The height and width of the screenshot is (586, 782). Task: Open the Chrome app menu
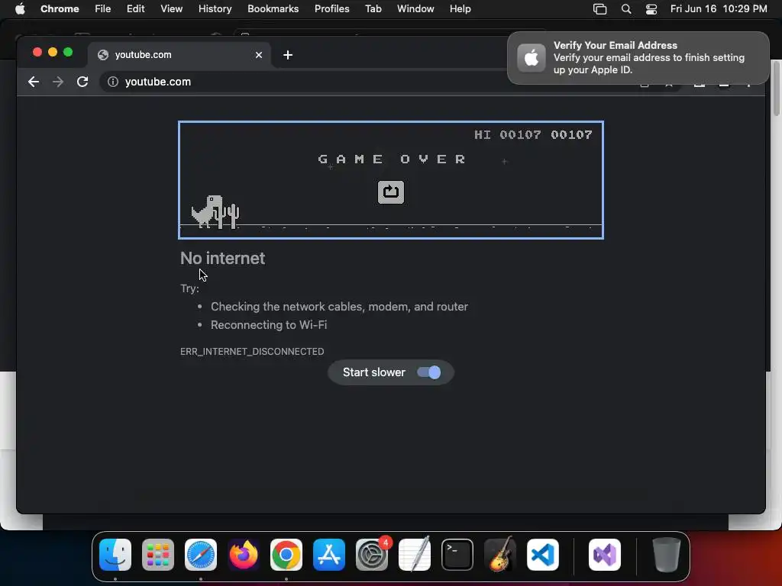coord(60,8)
